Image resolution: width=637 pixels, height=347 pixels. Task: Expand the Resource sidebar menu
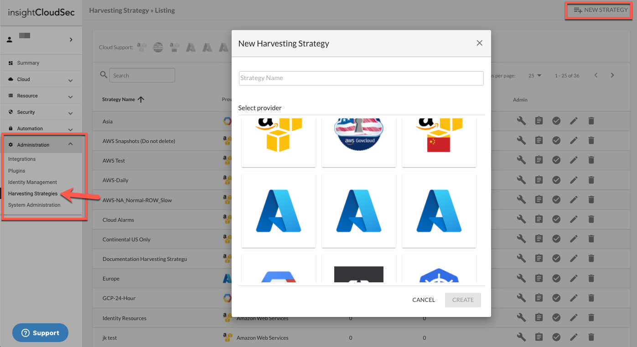click(41, 96)
